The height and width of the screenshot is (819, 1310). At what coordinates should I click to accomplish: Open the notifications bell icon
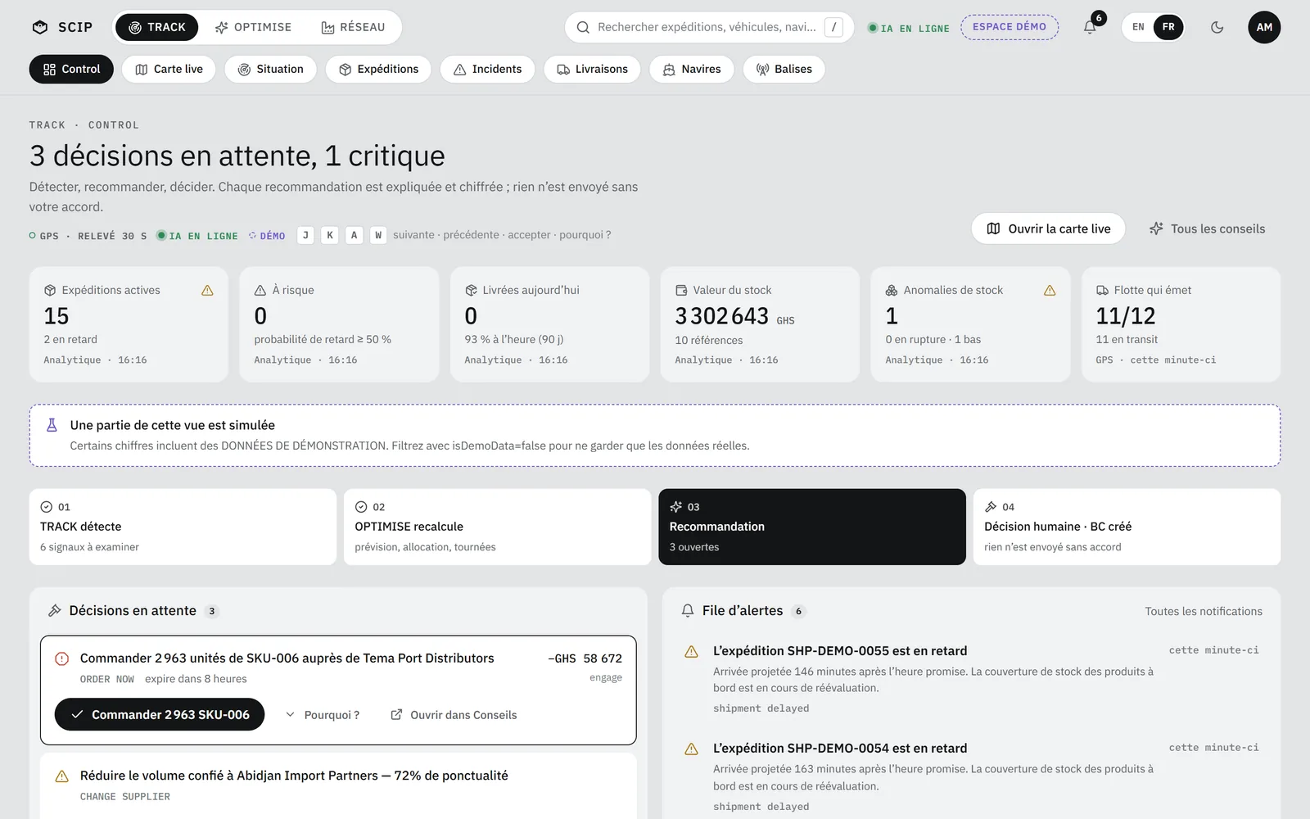tap(1090, 27)
